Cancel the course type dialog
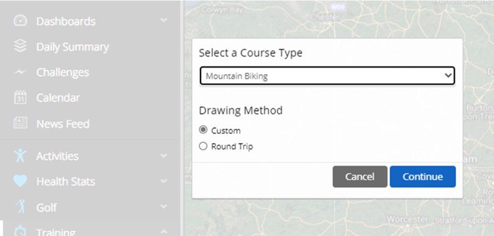The width and height of the screenshot is (494, 236). point(360,177)
